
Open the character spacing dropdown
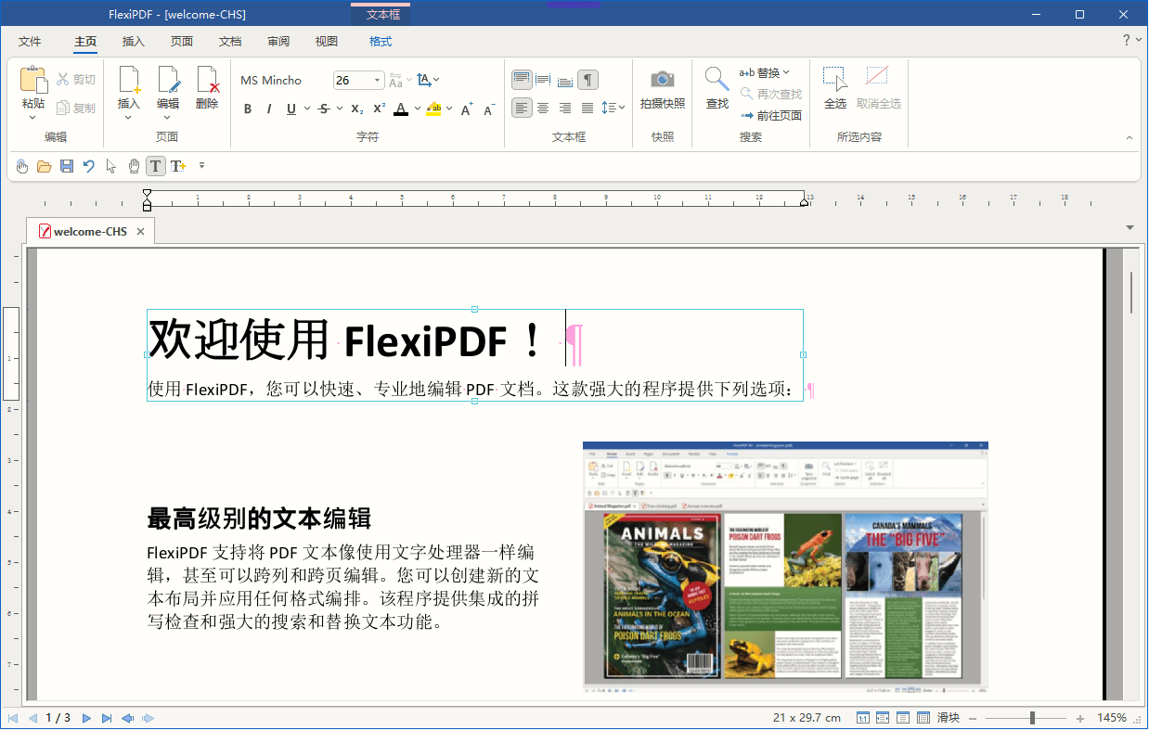428,81
